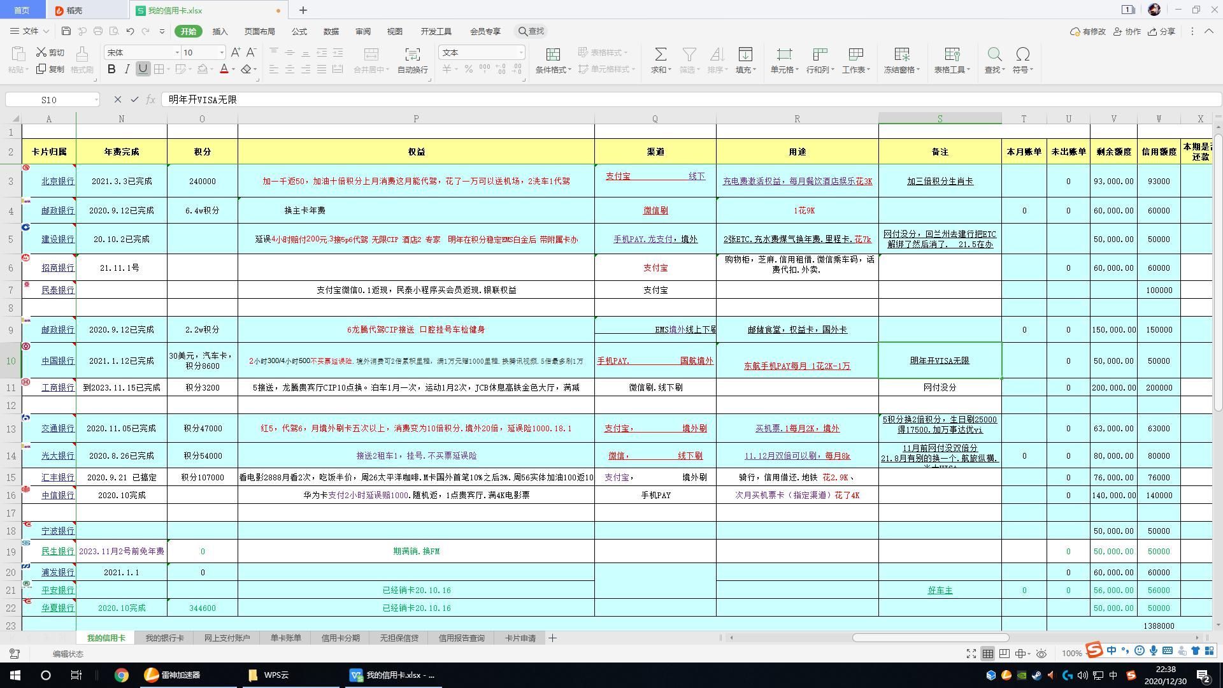
Task: Open the font name 宋体 dropdown
Action: click(x=177, y=52)
